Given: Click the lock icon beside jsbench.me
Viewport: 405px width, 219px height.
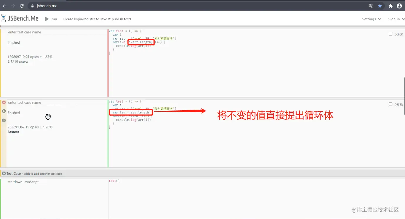Looking at the screenshot, I should pyautogui.click(x=33, y=6).
